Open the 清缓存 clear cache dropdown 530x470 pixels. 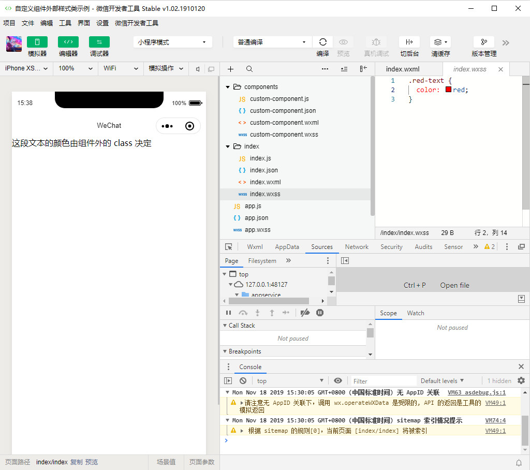tap(440, 42)
